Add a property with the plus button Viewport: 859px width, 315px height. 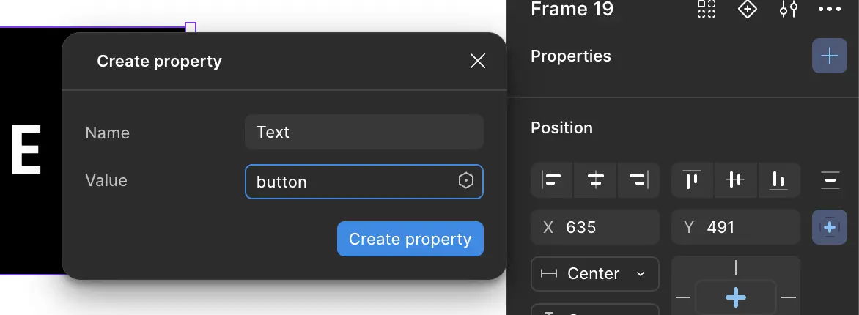pyautogui.click(x=829, y=56)
